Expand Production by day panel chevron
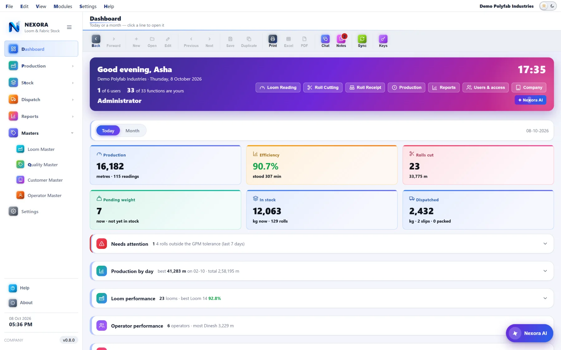Image resolution: width=561 pixels, height=350 pixels. point(545,271)
